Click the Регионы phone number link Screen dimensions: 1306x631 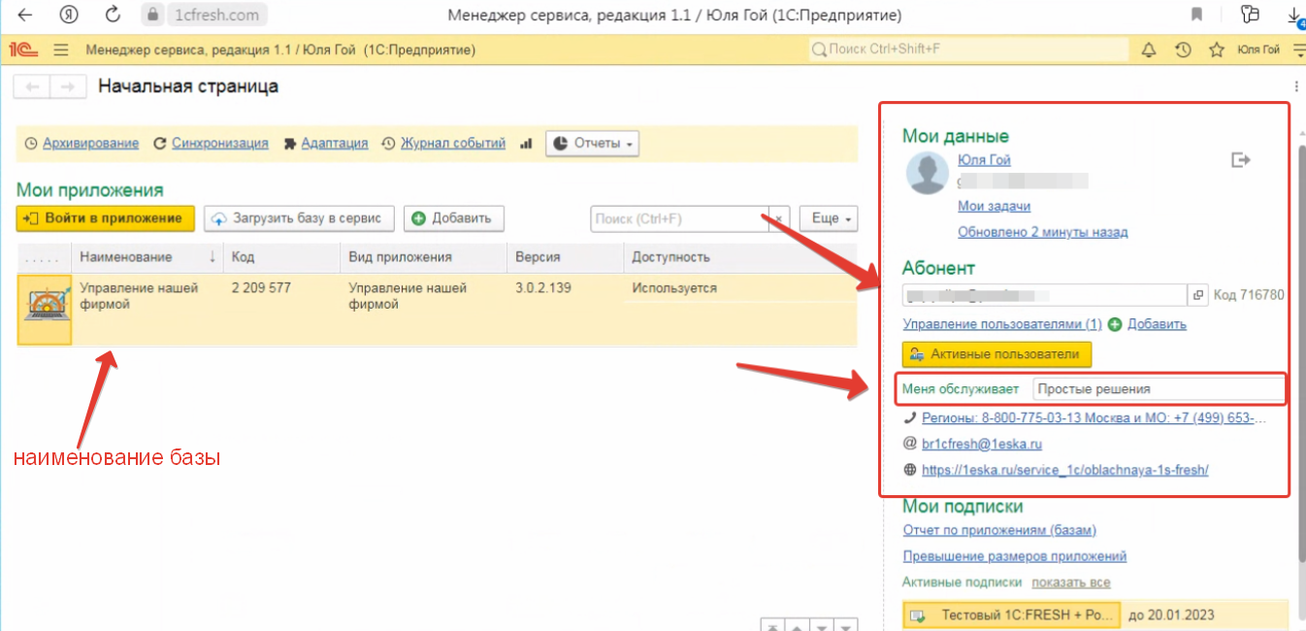pyautogui.click(x=1094, y=418)
